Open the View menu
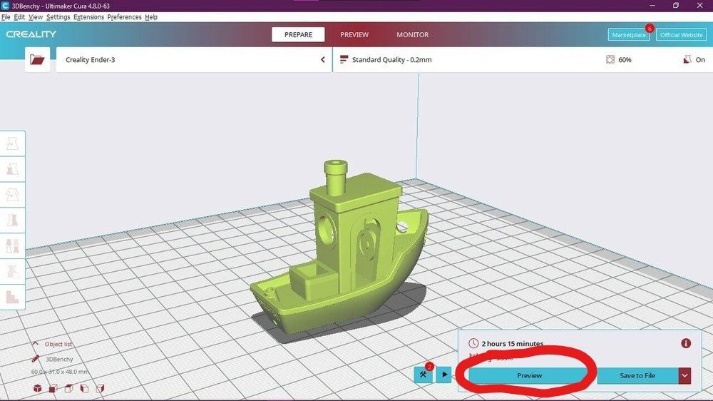 coord(36,17)
